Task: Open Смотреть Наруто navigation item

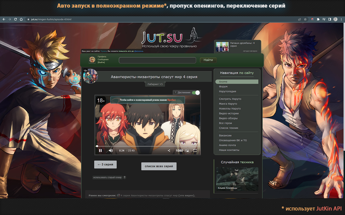Action: click(x=230, y=99)
